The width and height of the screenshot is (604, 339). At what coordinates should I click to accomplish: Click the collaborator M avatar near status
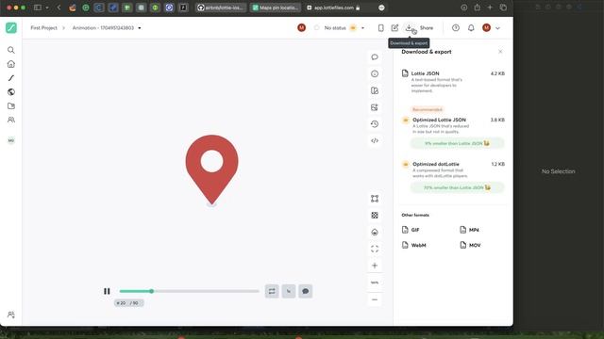(x=302, y=27)
